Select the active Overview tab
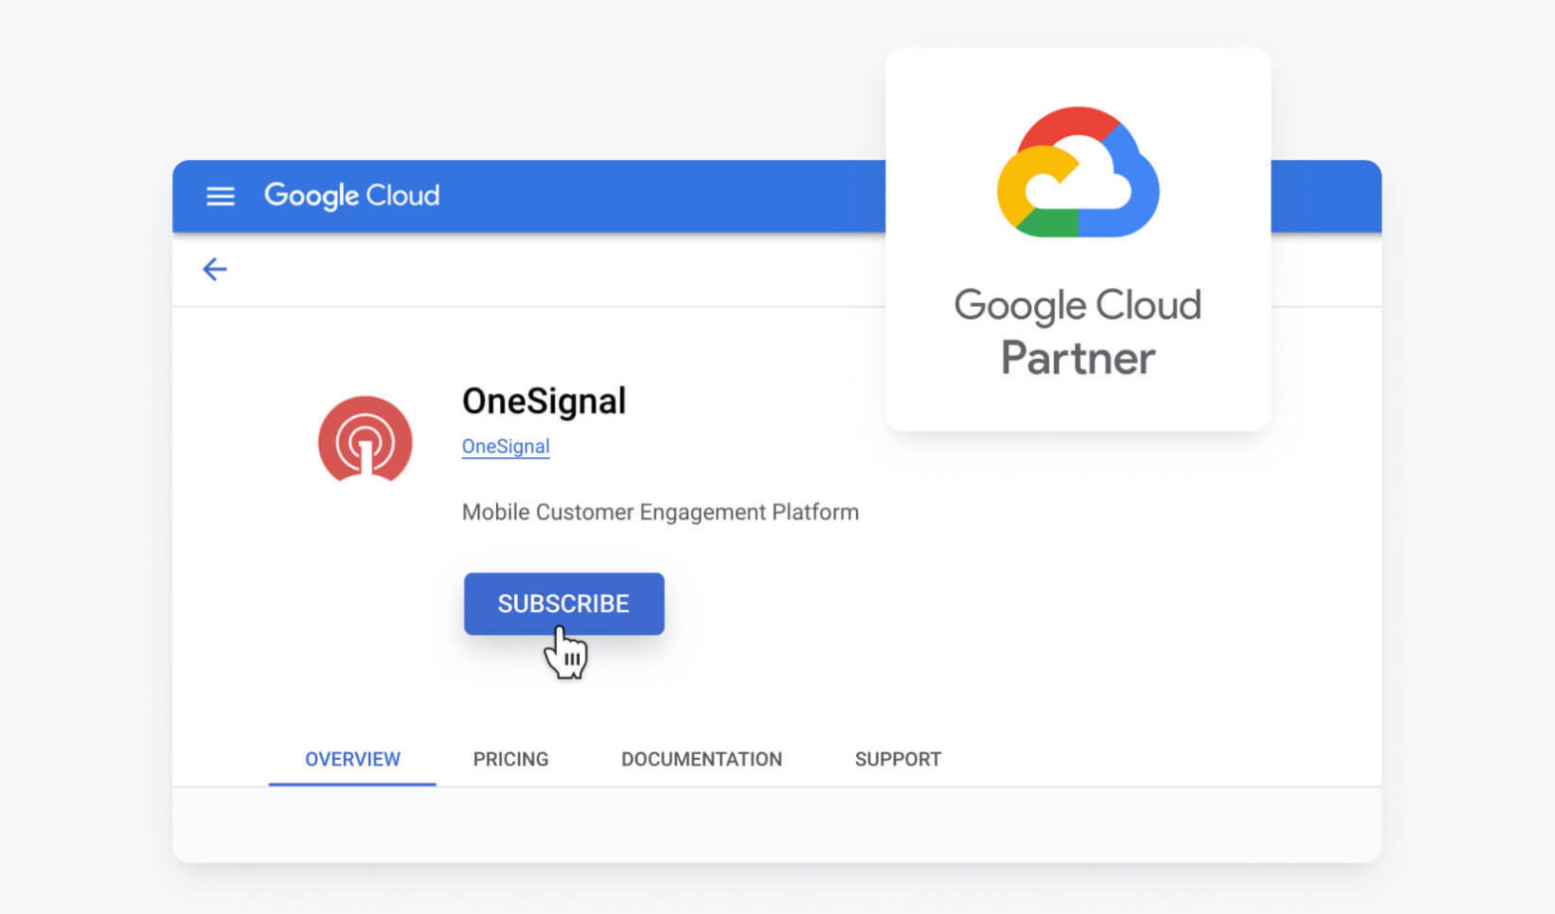Viewport: 1555px width, 914px height. point(352,758)
